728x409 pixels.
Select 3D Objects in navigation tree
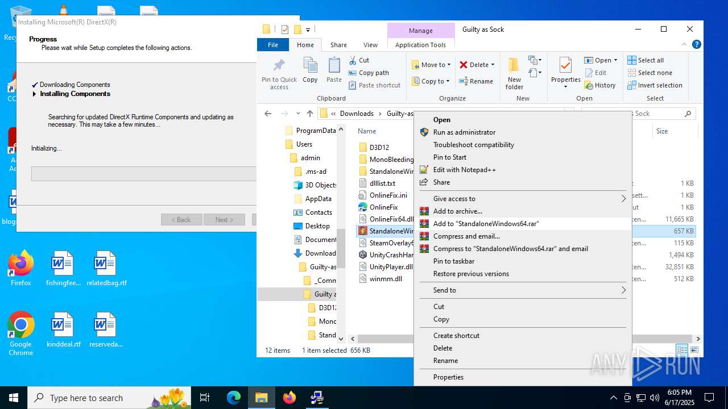pos(321,185)
